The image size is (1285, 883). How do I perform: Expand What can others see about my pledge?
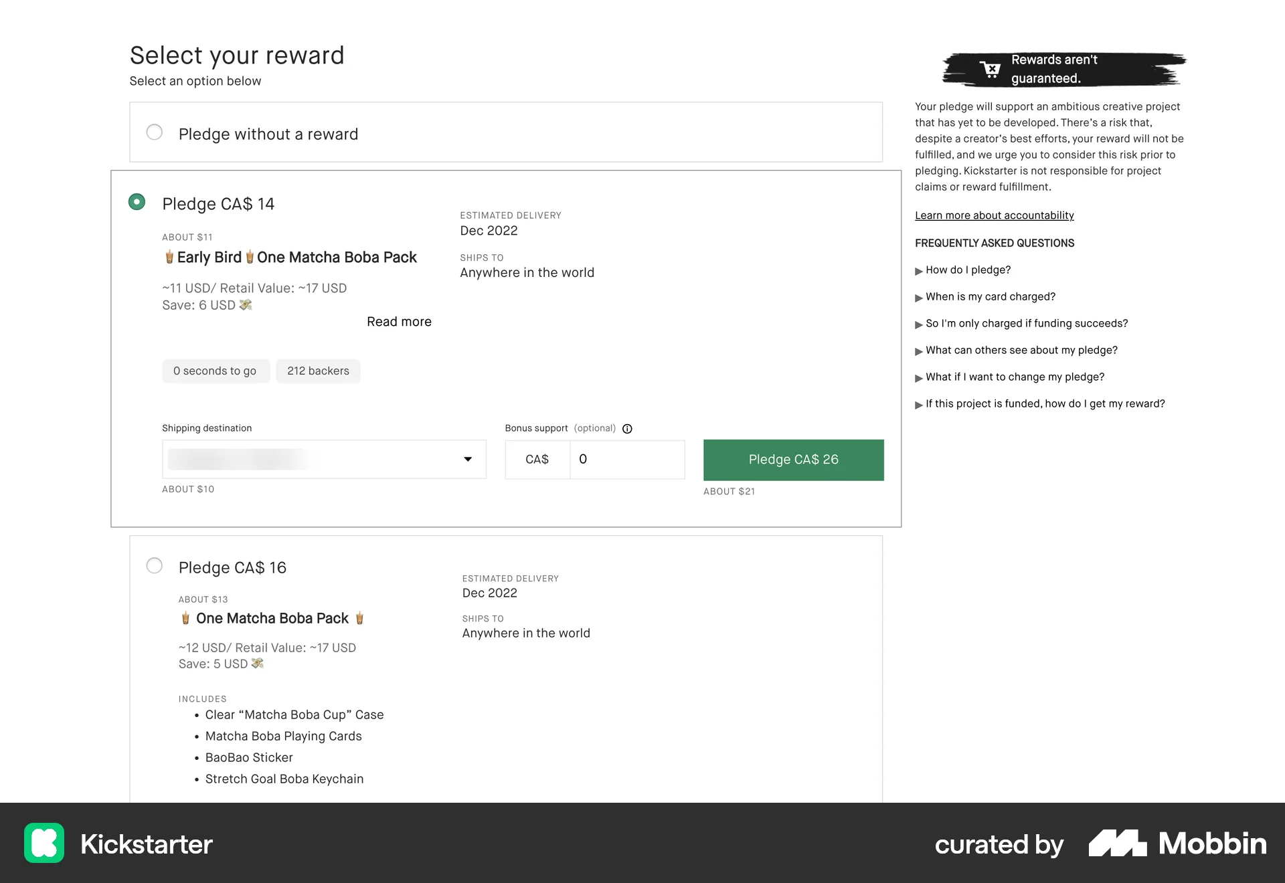pyautogui.click(x=1022, y=350)
